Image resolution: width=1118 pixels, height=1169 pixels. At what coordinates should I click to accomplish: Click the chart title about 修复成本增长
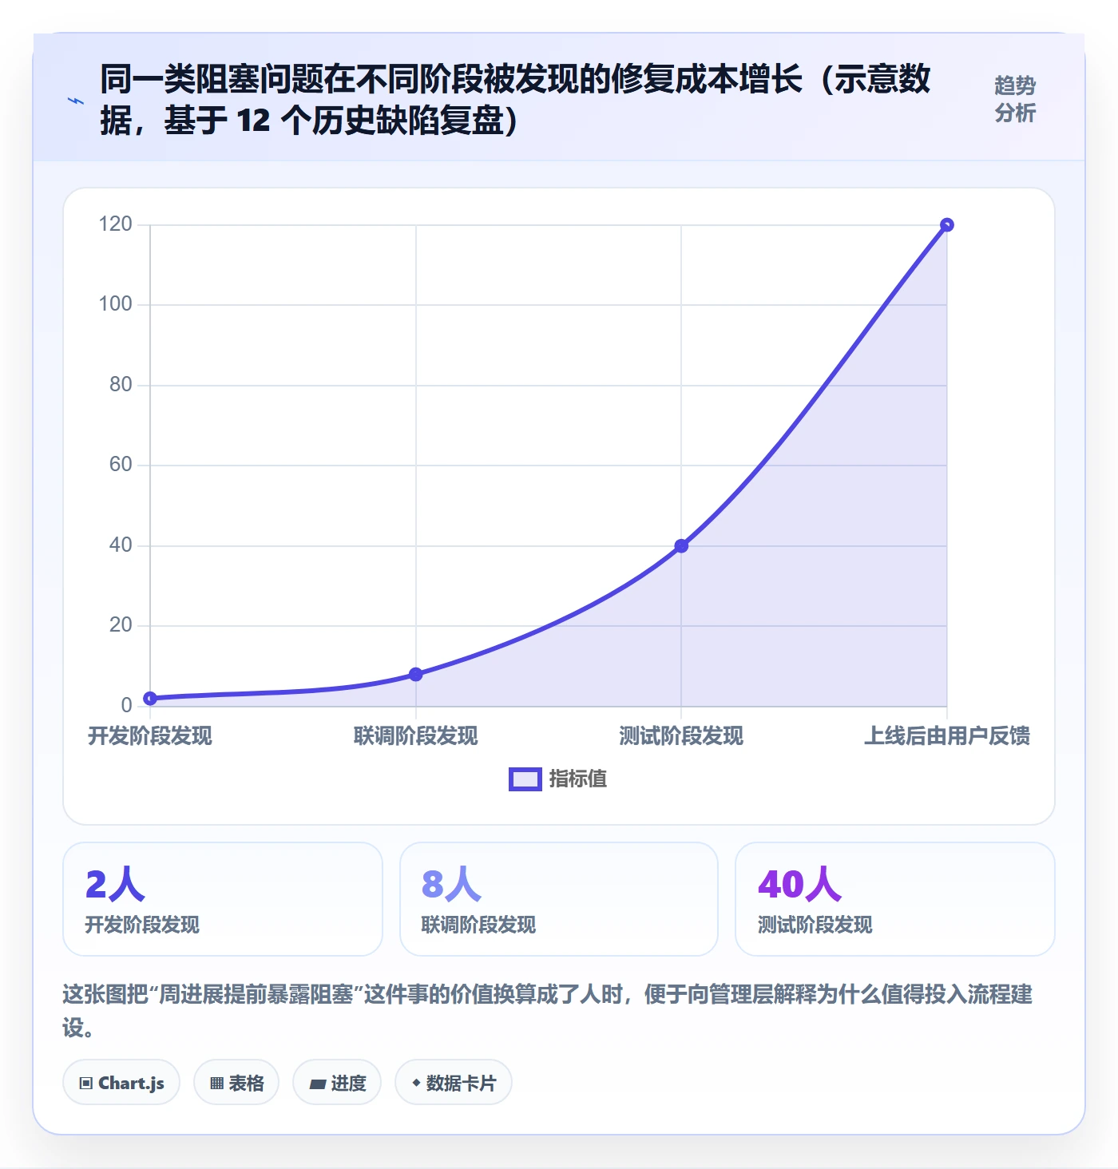(x=515, y=100)
